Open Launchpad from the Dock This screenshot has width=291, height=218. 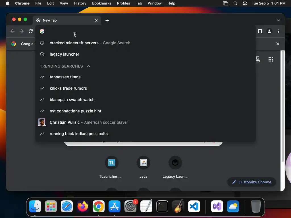(51, 206)
